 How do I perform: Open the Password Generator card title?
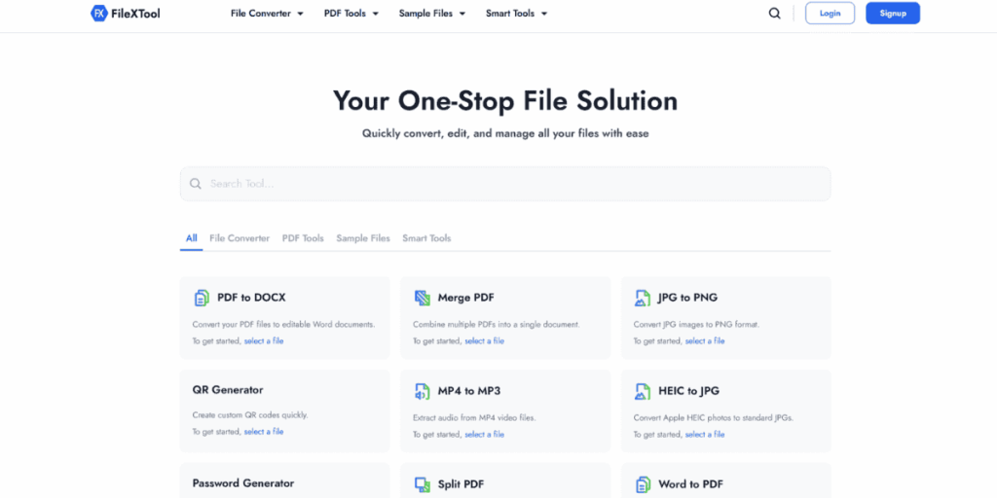coord(243,483)
